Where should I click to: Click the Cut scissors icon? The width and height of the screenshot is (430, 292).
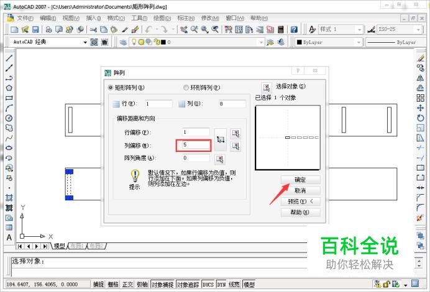pos(93,29)
